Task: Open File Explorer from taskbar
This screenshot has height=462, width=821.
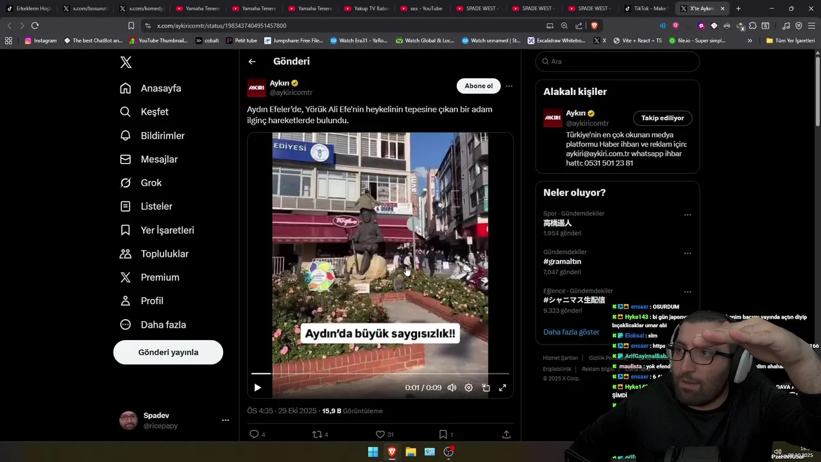Action: point(410,452)
